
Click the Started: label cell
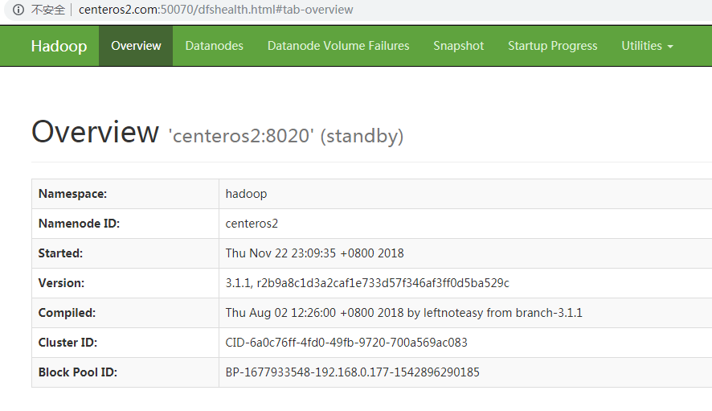click(125, 253)
